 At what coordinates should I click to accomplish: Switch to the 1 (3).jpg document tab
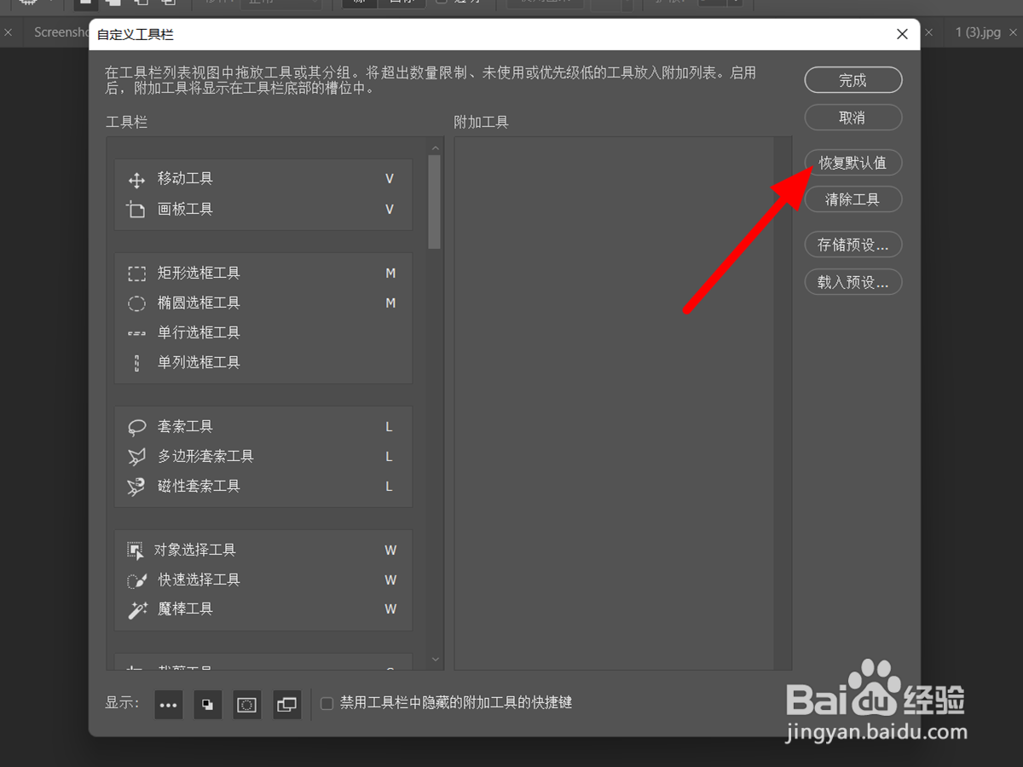tap(978, 32)
